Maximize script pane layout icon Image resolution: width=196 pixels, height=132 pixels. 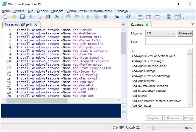click(x=157, y=17)
